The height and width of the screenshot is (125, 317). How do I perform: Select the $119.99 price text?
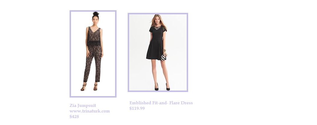[137, 108]
